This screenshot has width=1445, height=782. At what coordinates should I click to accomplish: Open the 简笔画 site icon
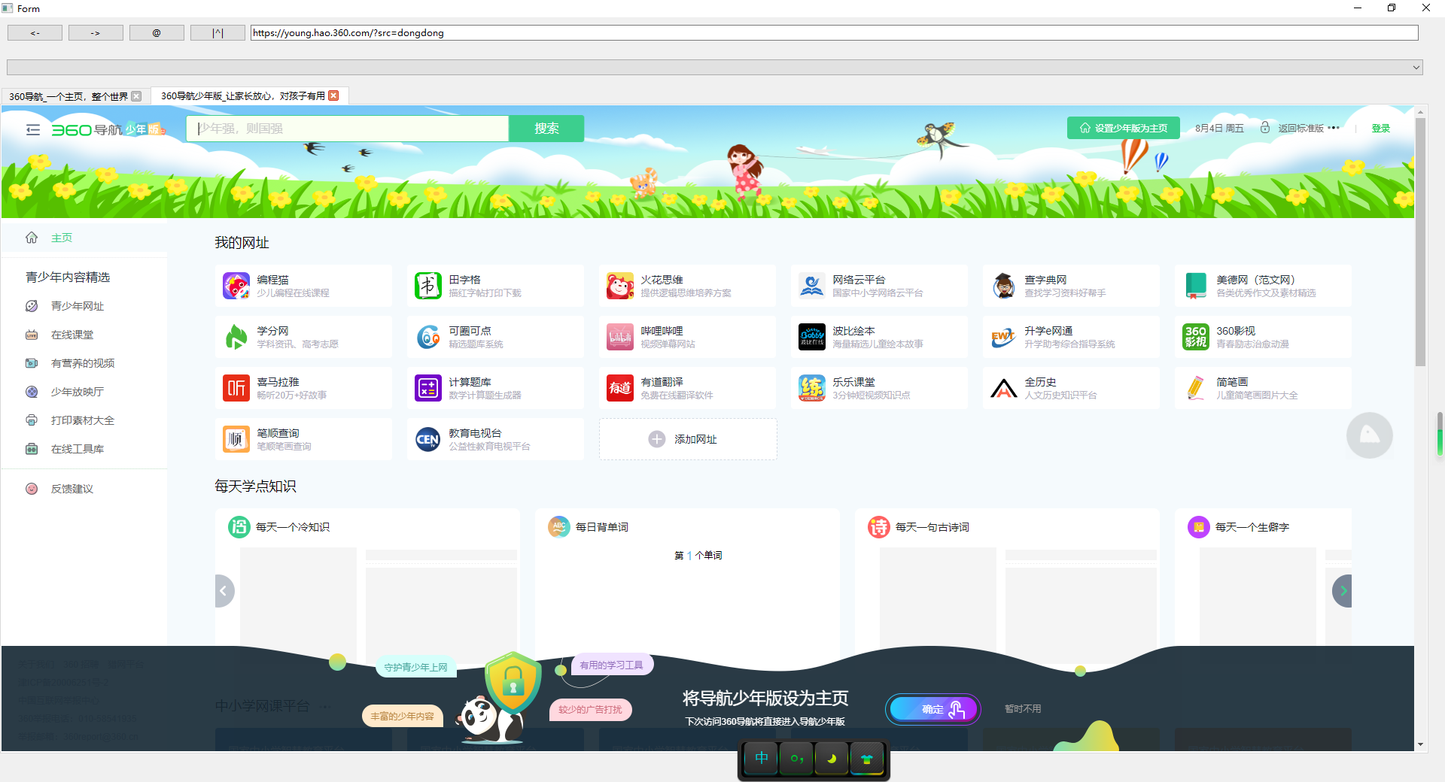click(x=1196, y=388)
